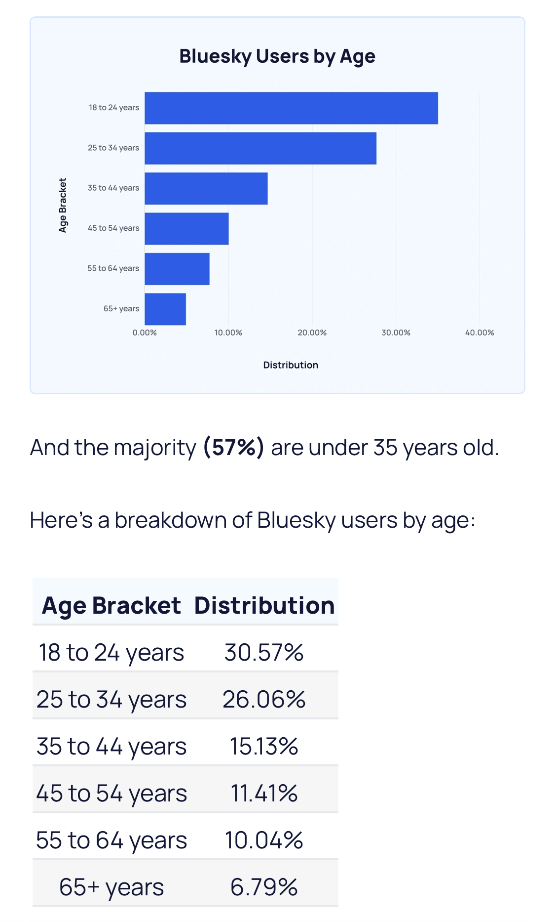Screen dimensions: 555x922
Task: Click the 25 to 34 years bar
Action: pyautogui.click(x=260, y=148)
